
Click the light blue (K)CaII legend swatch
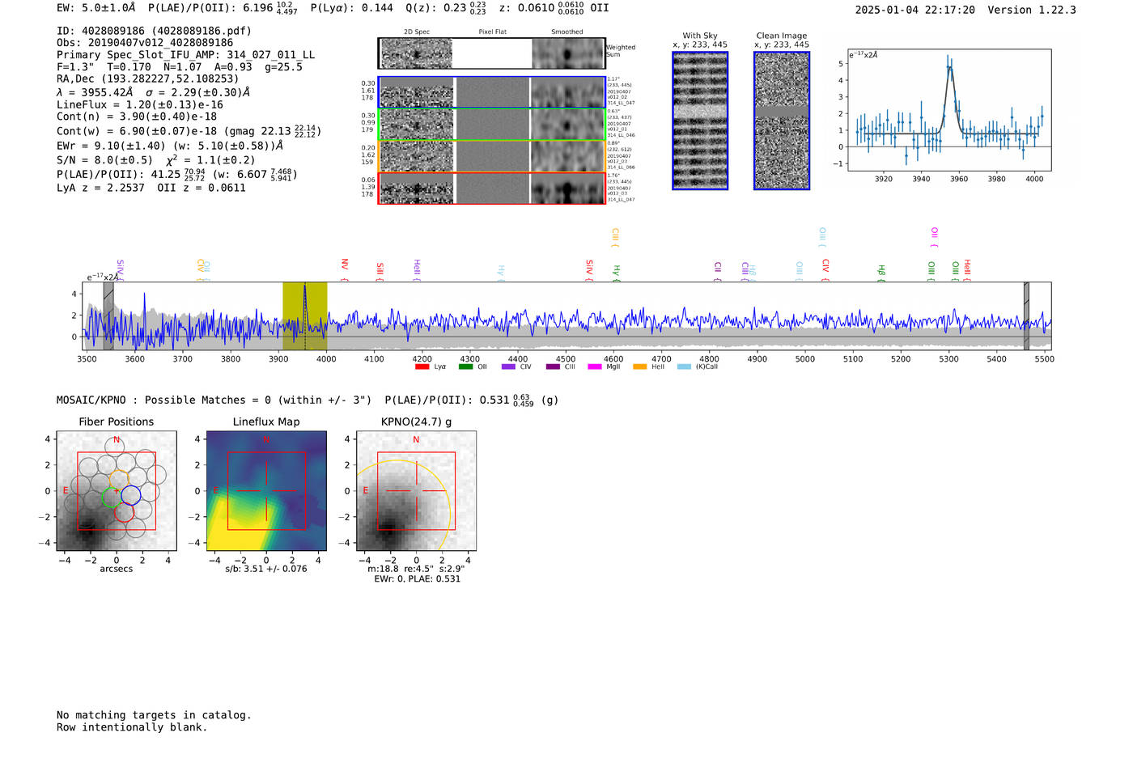pyautogui.click(x=685, y=366)
